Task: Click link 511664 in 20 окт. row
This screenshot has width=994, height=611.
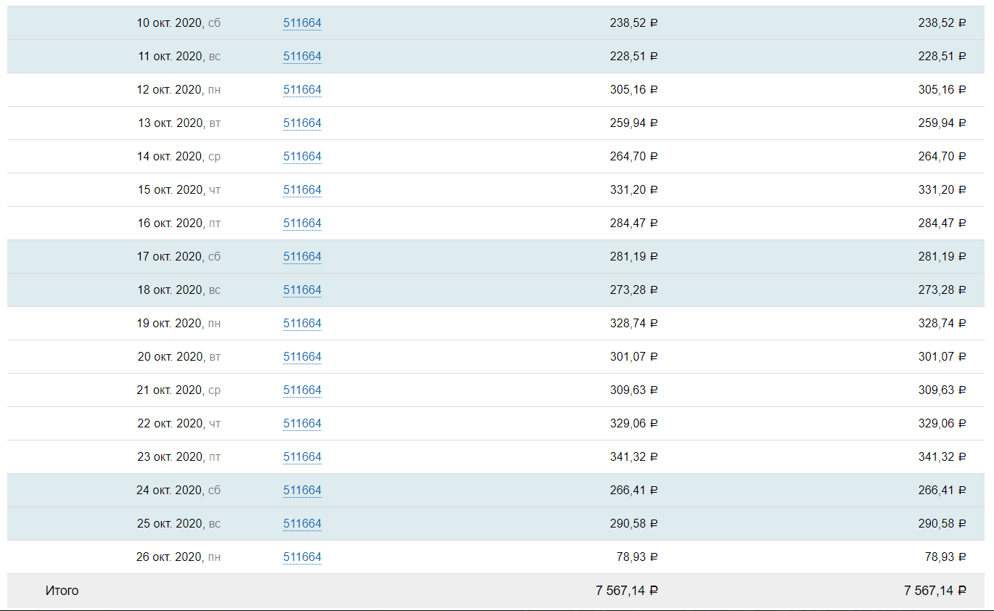Action: coord(302,357)
